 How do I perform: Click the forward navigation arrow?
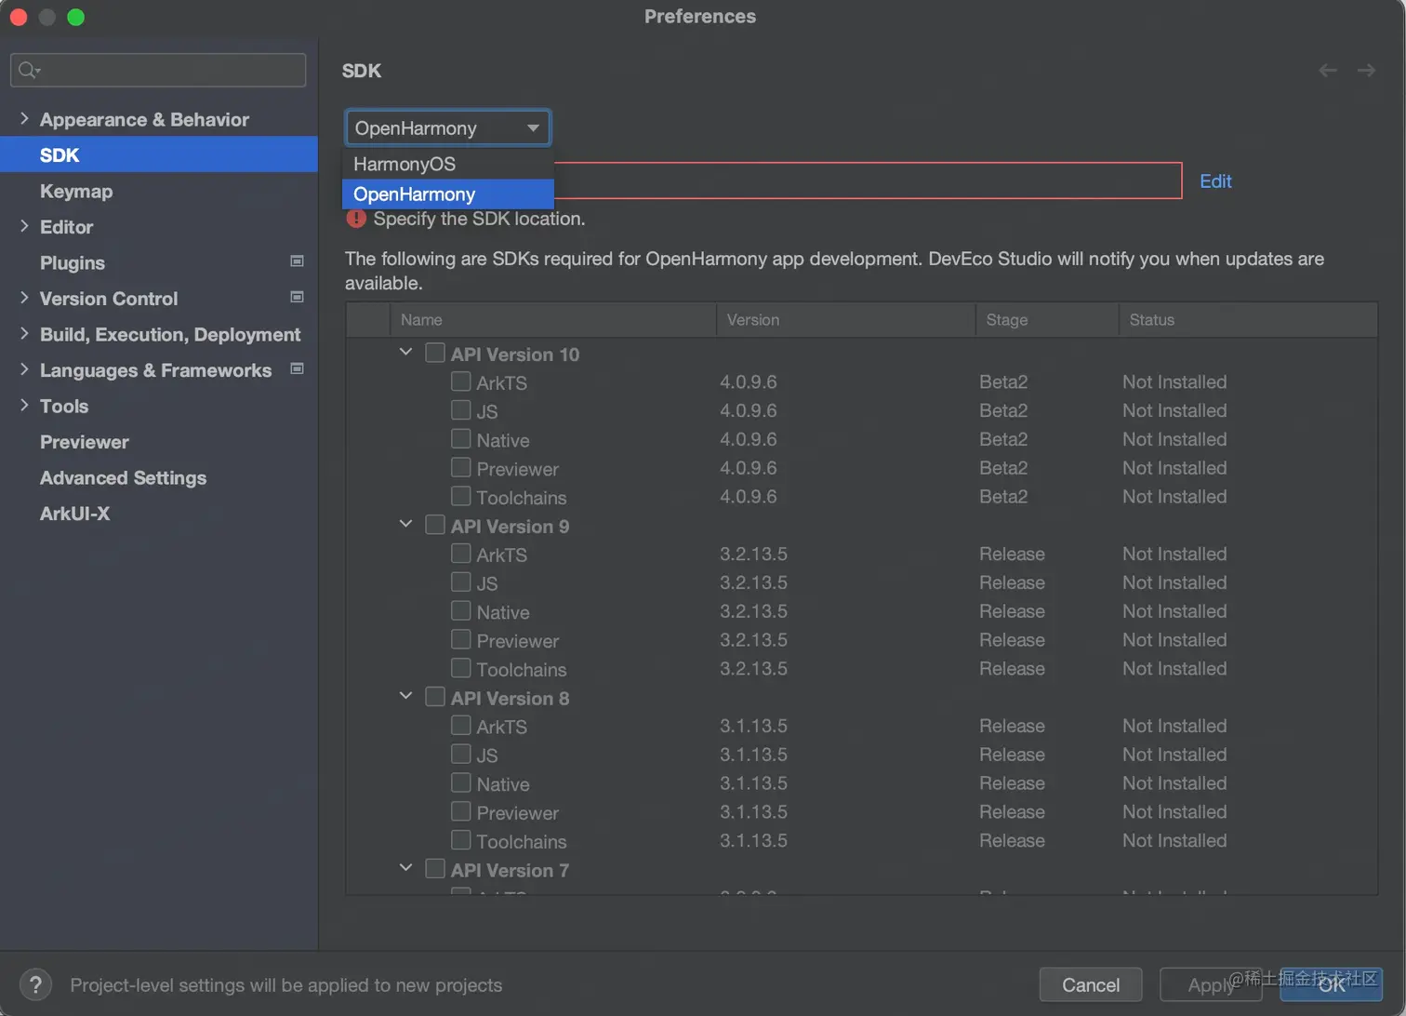click(1366, 71)
